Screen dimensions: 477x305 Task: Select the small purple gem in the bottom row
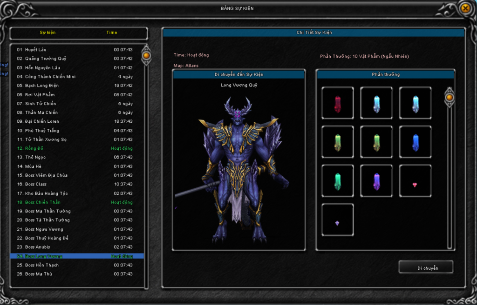338,223
